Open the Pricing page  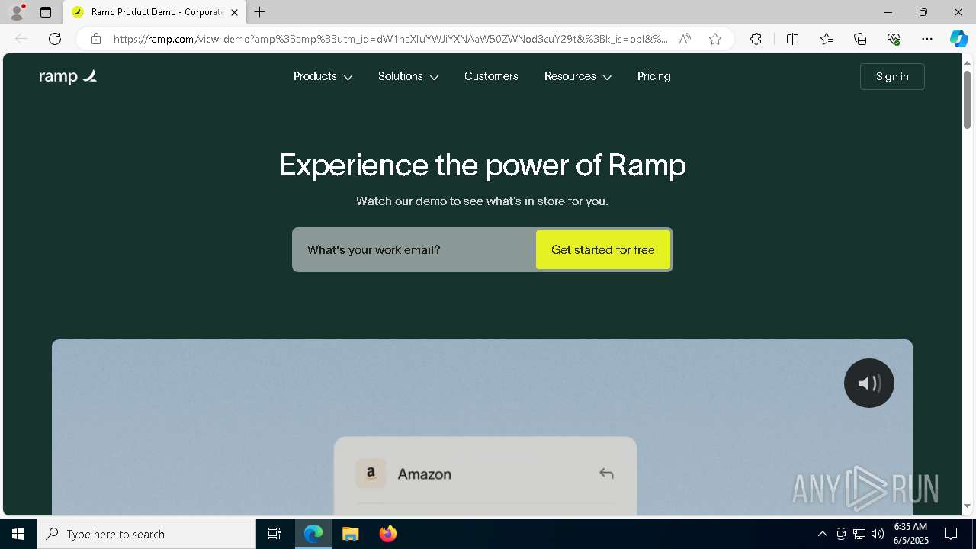(654, 76)
